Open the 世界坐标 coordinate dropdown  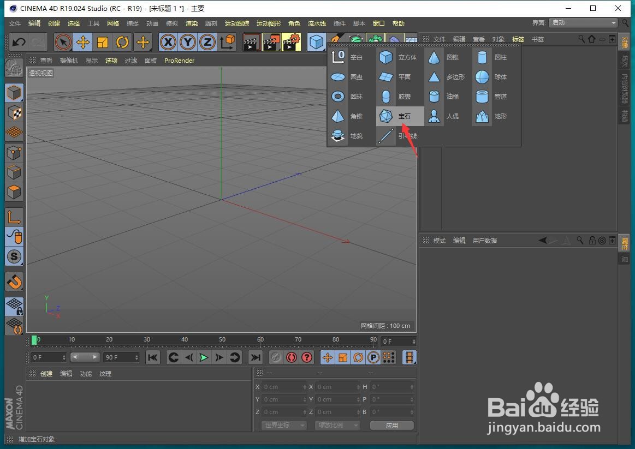283,425
